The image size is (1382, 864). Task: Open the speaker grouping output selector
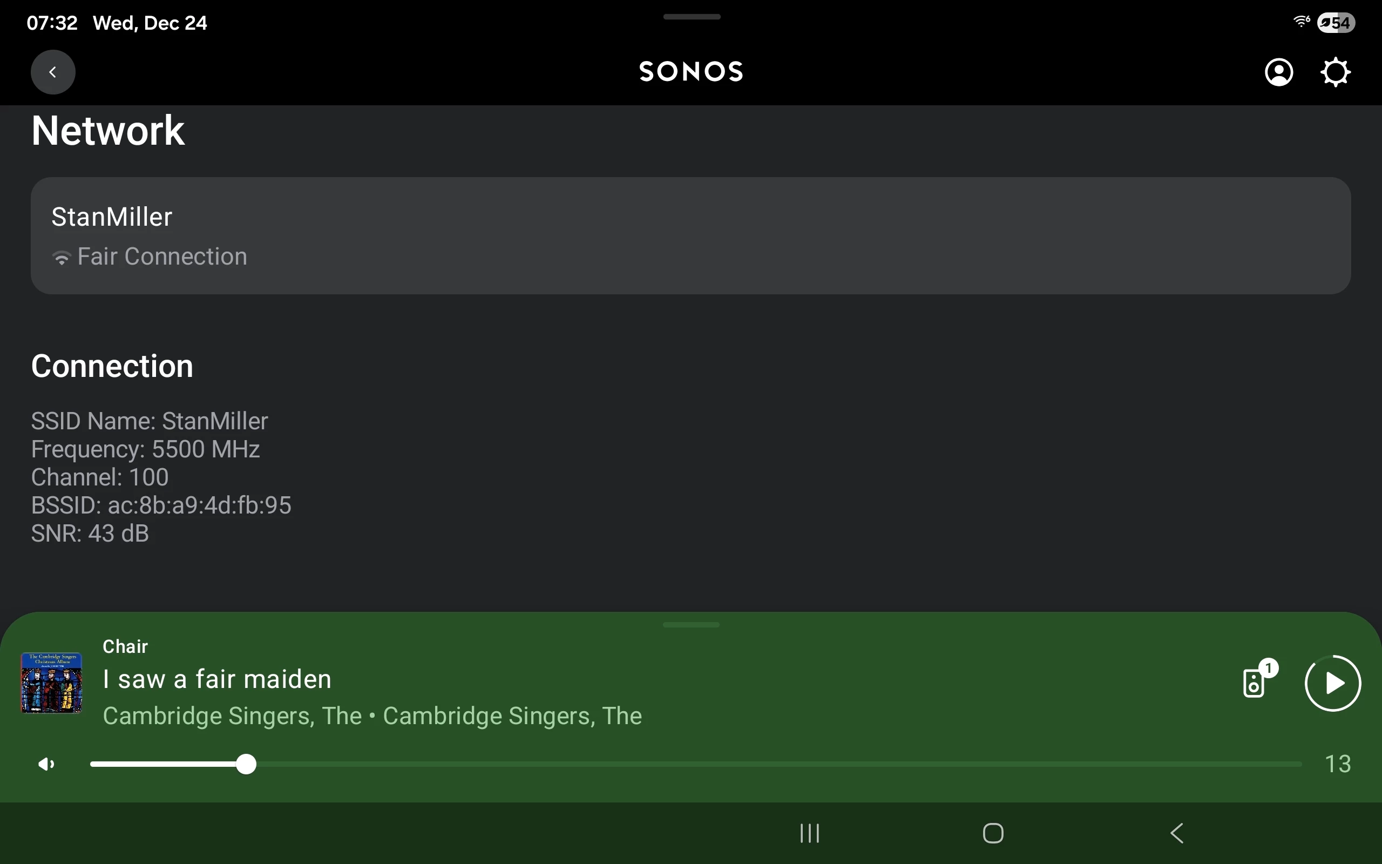[1255, 682]
